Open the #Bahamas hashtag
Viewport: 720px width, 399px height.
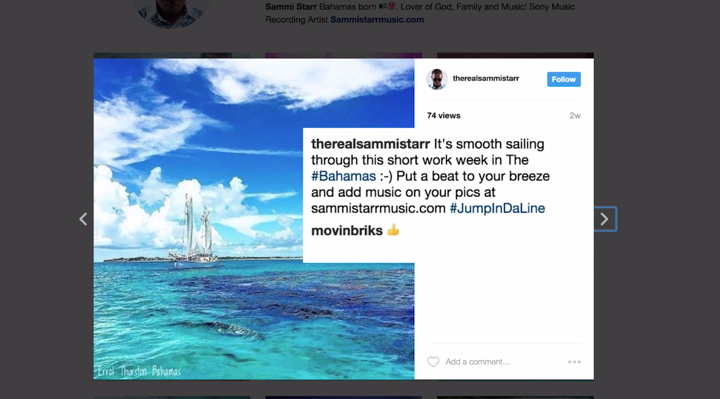(344, 176)
